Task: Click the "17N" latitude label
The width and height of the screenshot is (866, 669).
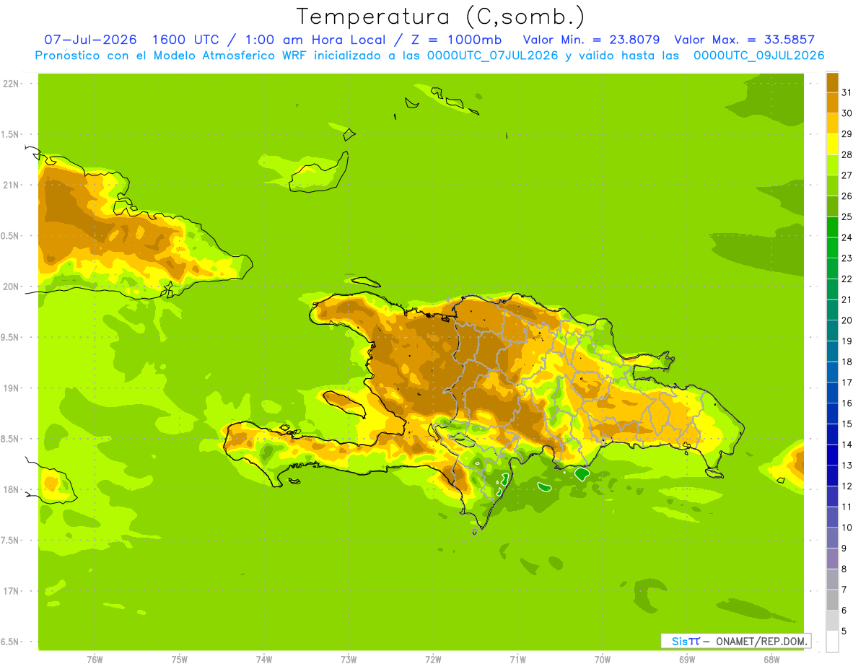Action: tap(12, 591)
